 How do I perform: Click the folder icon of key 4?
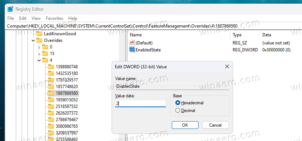(45, 60)
